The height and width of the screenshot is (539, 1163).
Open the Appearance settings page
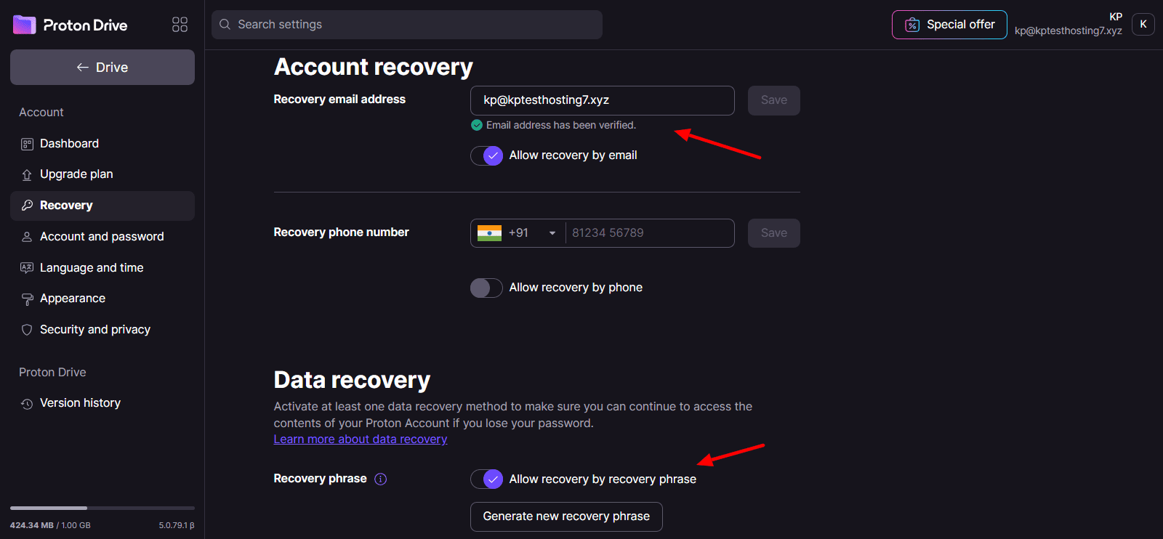(73, 299)
